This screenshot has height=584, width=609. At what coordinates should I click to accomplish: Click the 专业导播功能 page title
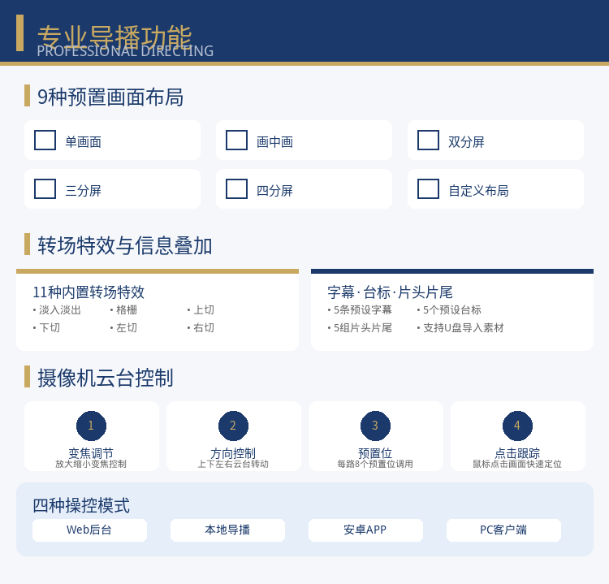click(x=114, y=37)
